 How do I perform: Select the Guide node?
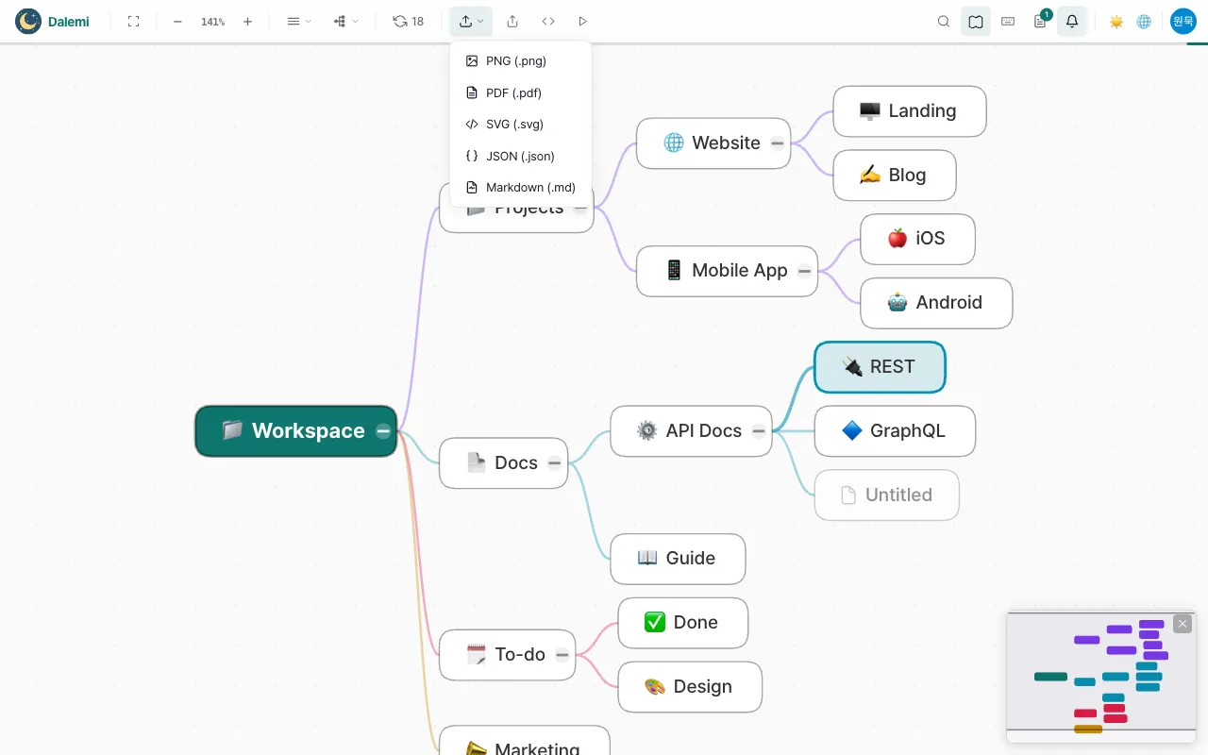pyautogui.click(x=678, y=559)
